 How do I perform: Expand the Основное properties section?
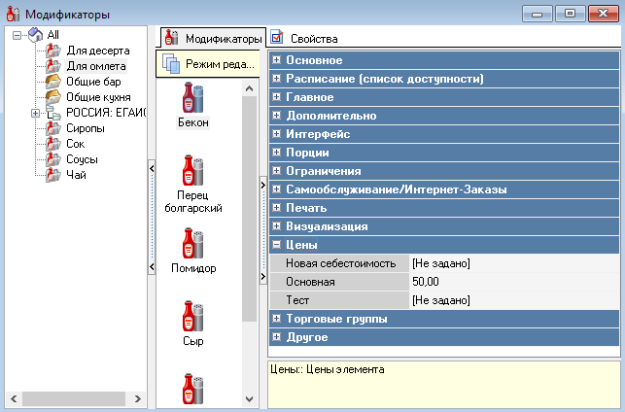click(x=277, y=60)
